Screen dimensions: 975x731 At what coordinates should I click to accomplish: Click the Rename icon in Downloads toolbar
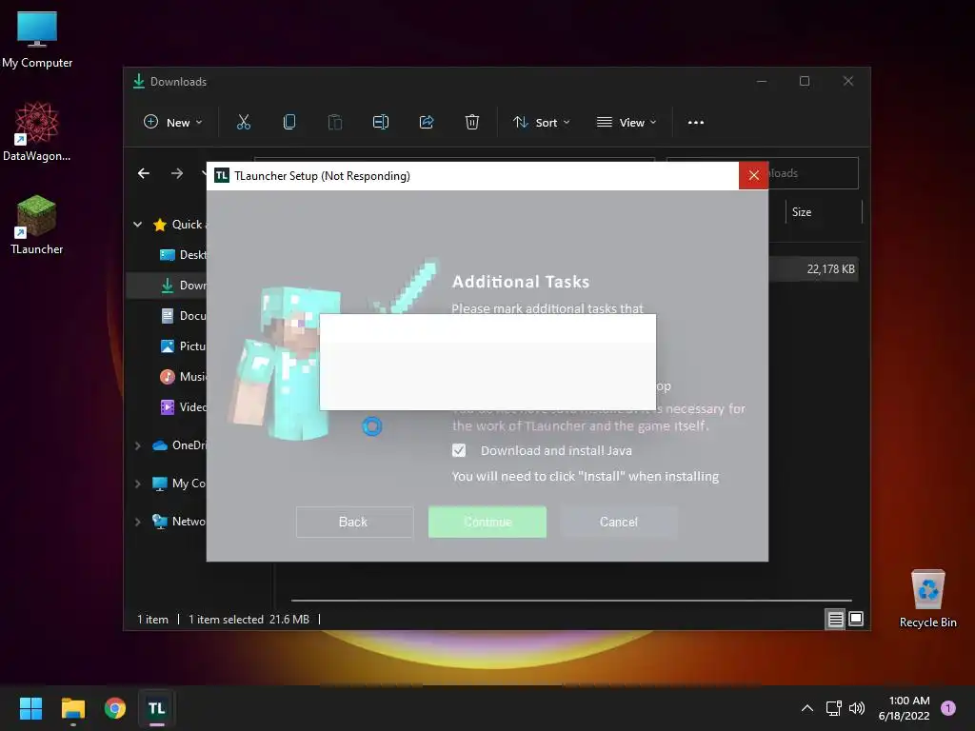click(381, 122)
